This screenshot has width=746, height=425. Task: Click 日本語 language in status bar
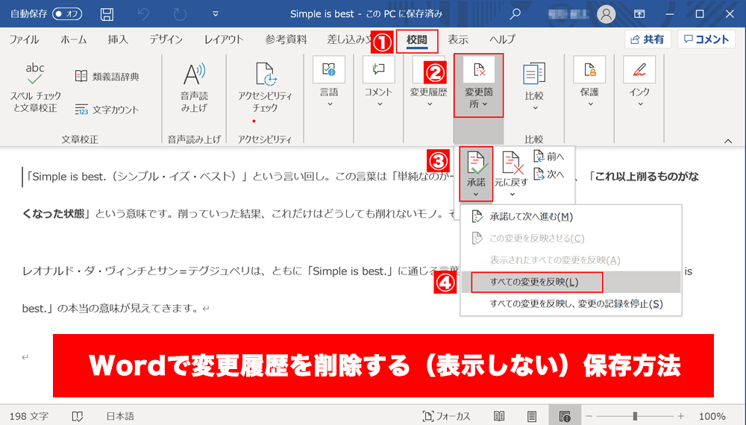coord(120,417)
